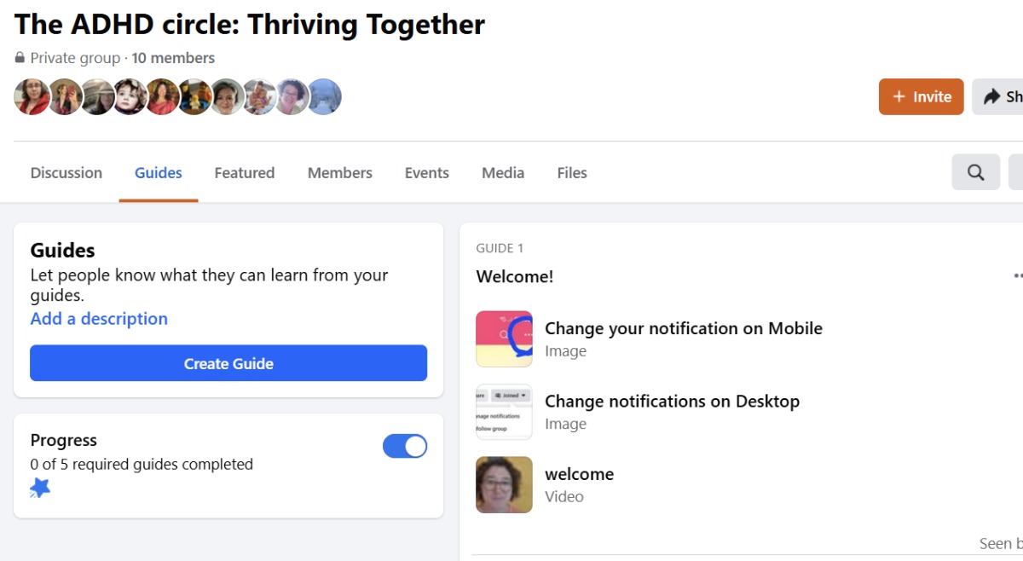The height and width of the screenshot is (561, 1023).
Task: Switch to the Discussion tab
Action: pos(66,172)
